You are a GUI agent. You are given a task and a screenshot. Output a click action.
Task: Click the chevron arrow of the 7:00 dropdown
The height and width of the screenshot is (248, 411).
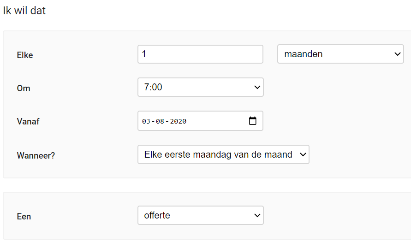pos(257,87)
